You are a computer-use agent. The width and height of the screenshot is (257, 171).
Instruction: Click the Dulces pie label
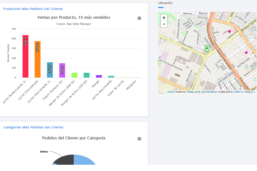click(44, 152)
